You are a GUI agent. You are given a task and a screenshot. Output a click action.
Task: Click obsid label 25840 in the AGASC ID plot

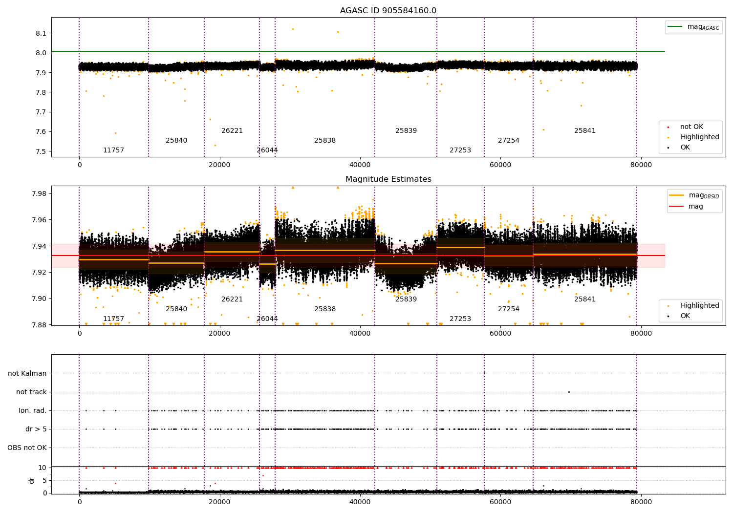(176, 140)
